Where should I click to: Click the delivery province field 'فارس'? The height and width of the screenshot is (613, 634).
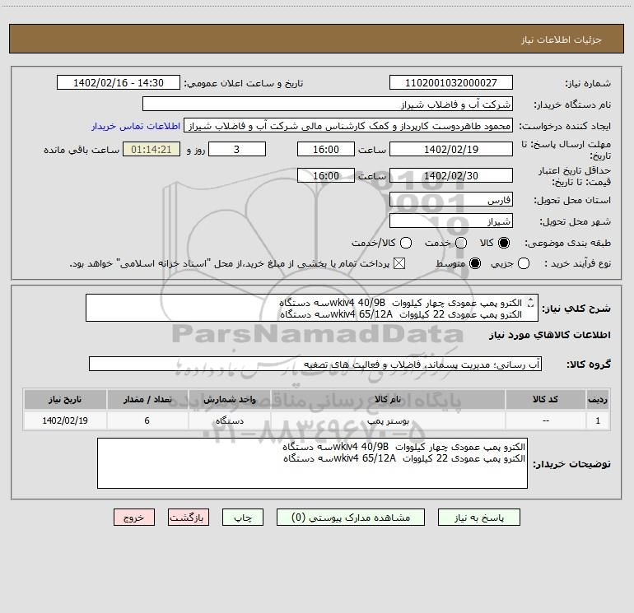coord(451,199)
